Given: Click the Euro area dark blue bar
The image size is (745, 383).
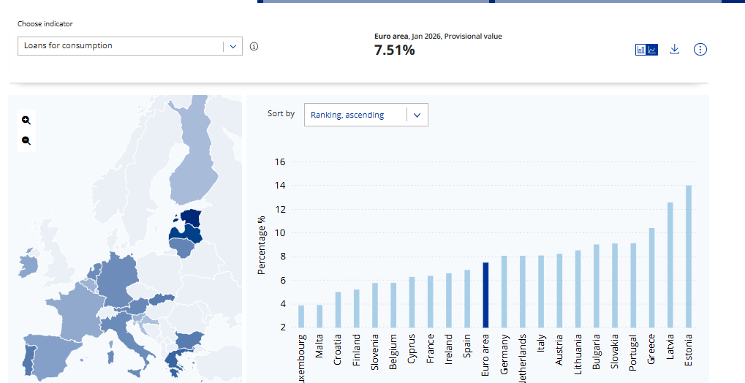Looking at the screenshot, I should pyautogui.click(x=485, y=295).
